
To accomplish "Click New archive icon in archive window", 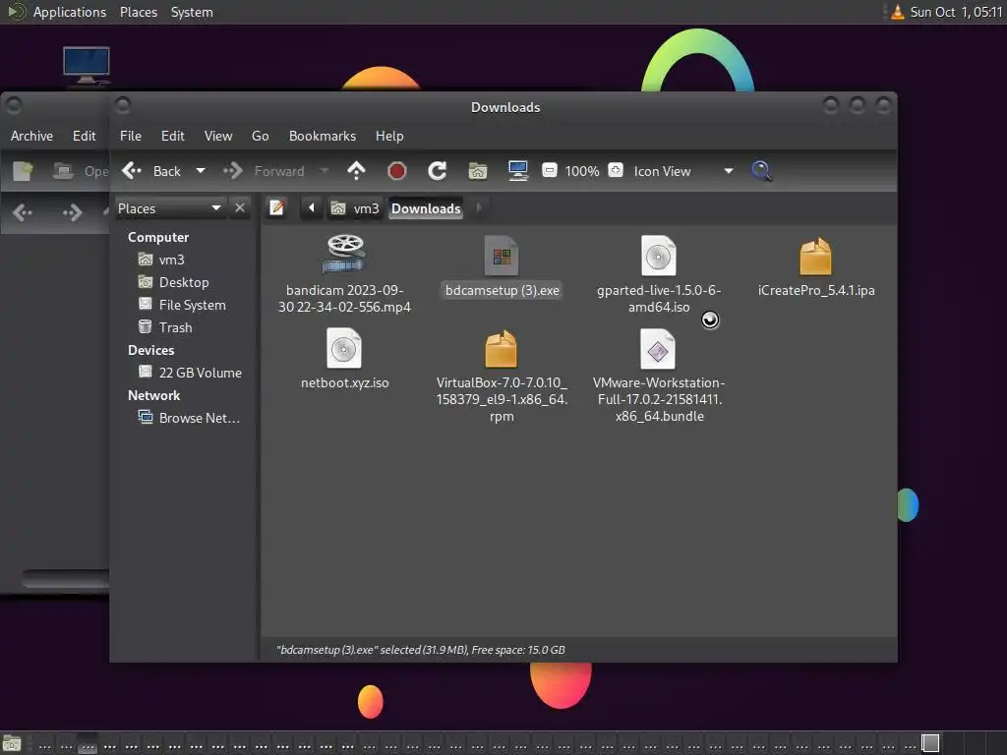I will coord(24,171).
